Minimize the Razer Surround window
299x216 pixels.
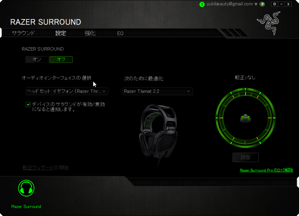coord(281,4)
